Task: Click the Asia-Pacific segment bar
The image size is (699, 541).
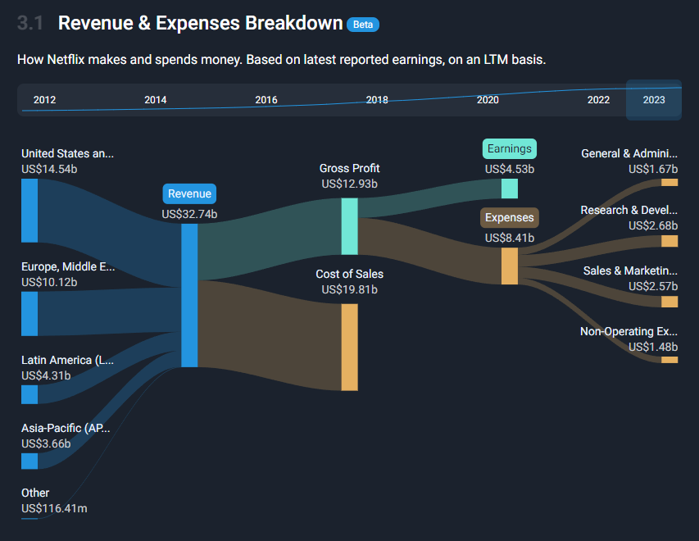Action: click(x=30, y=461)
